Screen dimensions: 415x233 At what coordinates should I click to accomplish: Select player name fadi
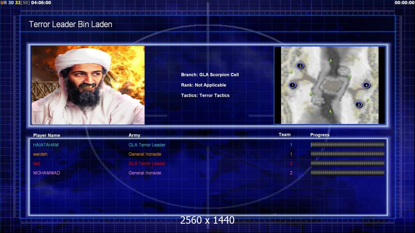pos(37,163)
